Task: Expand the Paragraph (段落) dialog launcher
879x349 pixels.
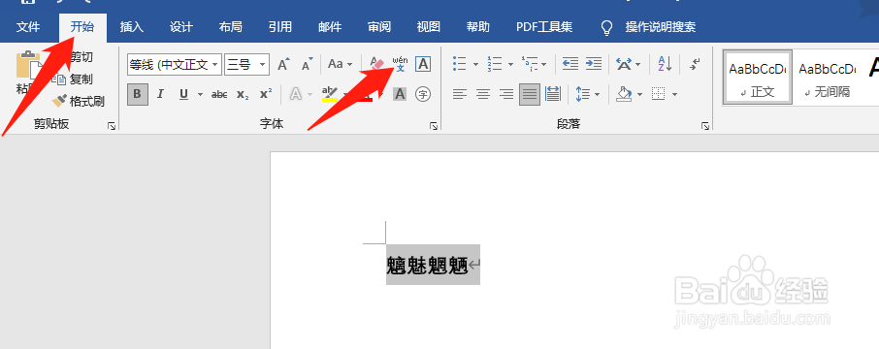Action: 705,127
